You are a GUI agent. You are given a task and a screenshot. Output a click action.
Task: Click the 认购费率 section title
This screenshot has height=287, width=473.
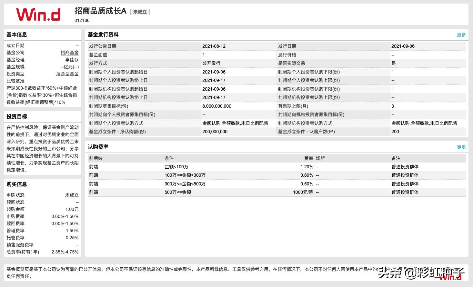pyautogui.click(x=99, y=147)
